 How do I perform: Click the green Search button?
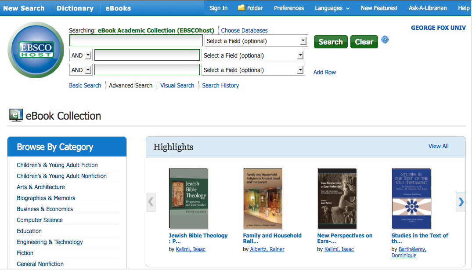pos(331,42)
